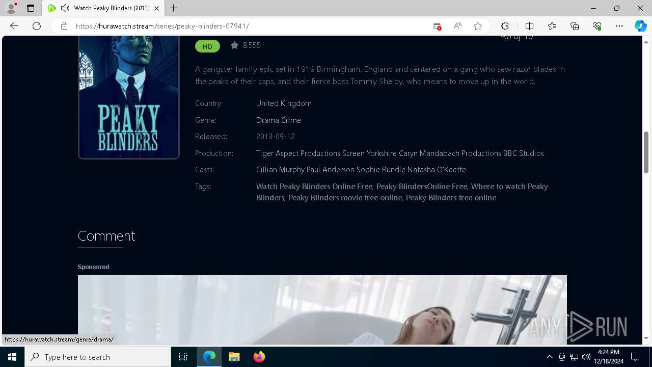Open Windows Start menu

(x=12, y=357)
